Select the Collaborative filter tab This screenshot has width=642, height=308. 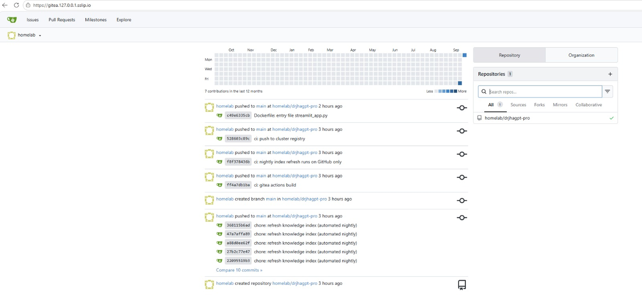point(589,105)
